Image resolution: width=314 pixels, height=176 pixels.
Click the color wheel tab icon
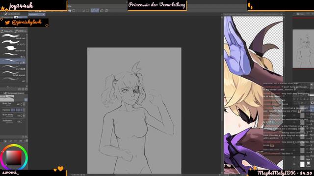[5, 141]
